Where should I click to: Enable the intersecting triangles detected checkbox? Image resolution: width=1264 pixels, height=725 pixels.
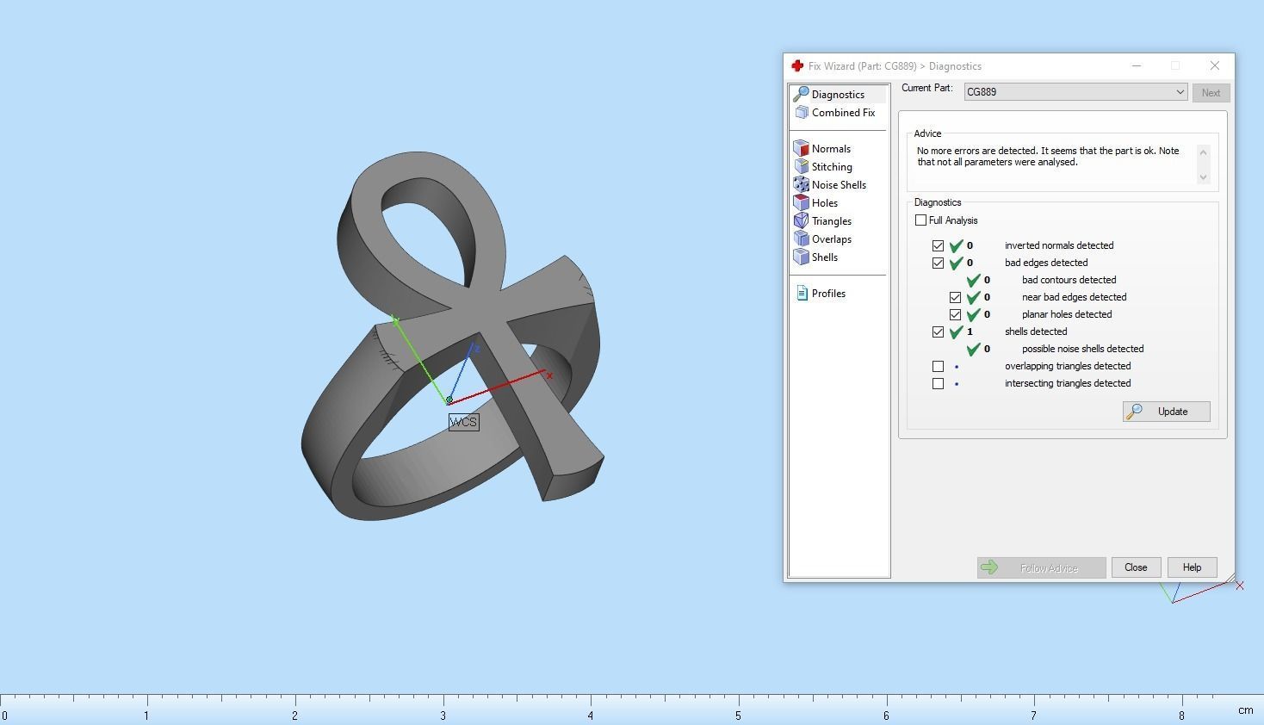[x=938, y=383]
